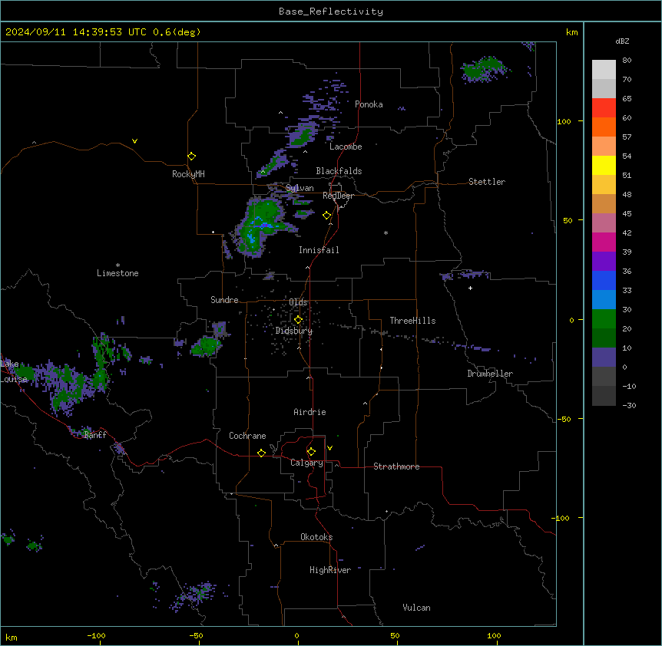Click the 80 dBZ white legend swatch
This screenshot has height=646, width=662.
point(604,70)
